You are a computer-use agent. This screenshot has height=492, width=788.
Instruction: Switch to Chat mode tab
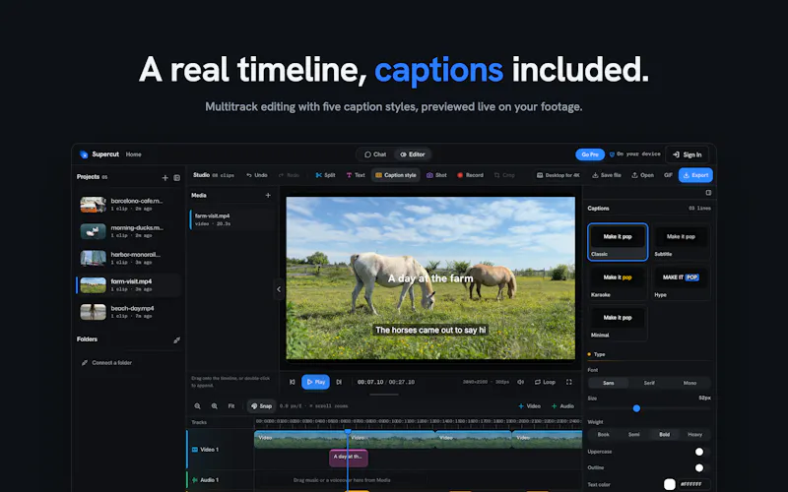(375, 154)
